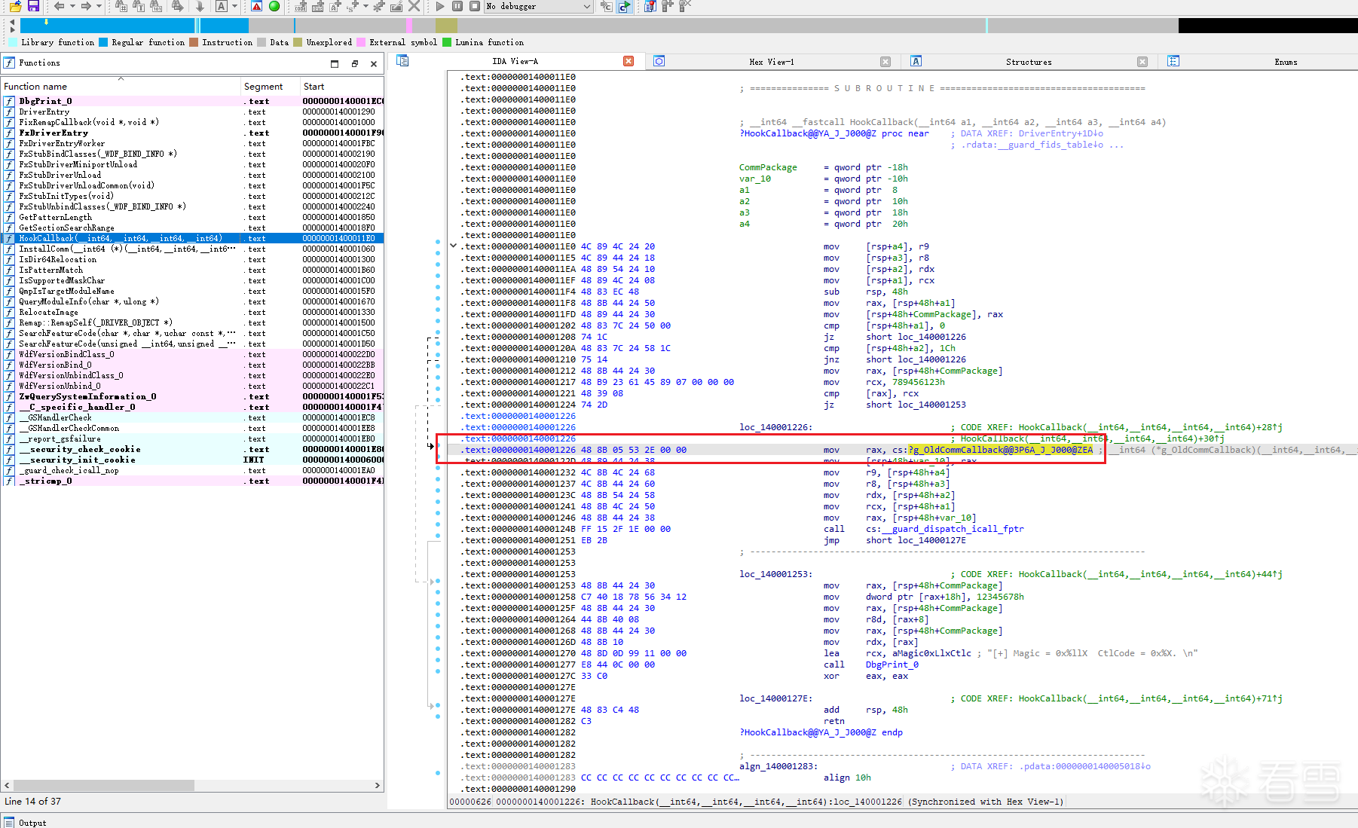The height and width of the screenshot is (828, 1358).
Task: Click the green circle status icon
Action: (x=274, y=6)
